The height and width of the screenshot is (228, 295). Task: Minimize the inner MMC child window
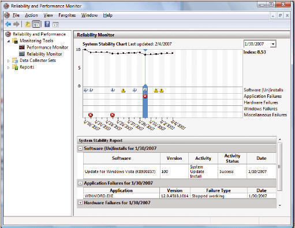point(273,16)
